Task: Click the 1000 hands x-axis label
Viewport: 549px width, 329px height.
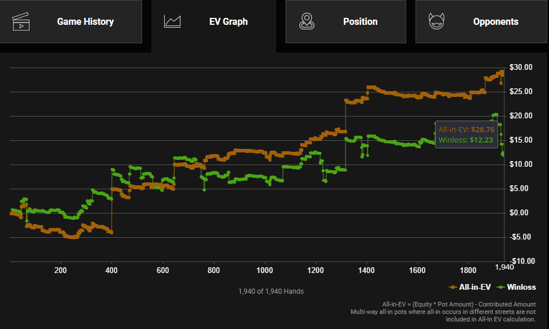Action: click(x=265, y=270)
